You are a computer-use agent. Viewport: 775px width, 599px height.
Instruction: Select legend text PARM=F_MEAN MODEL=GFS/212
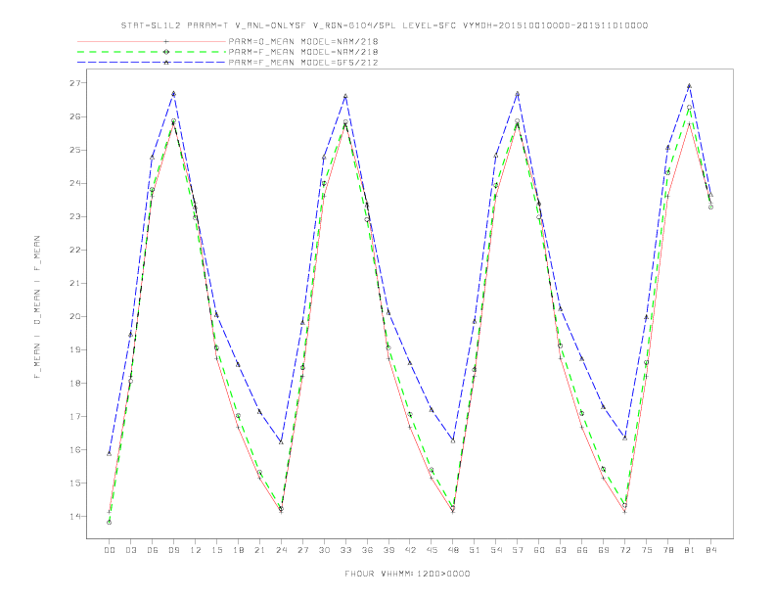(303, 63)
